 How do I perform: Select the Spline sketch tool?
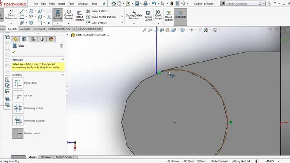click(x=40, y=11)
